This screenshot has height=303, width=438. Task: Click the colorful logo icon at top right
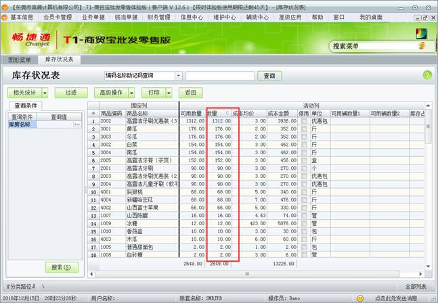[x=421, y=32]
